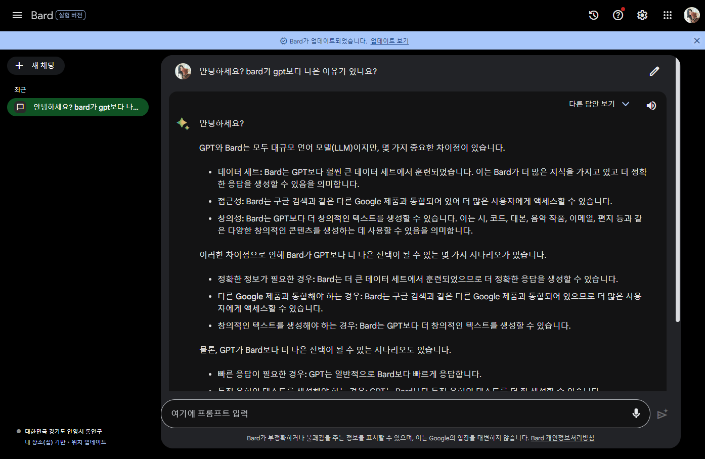Open settings gear icon

pyautogui.click(x=642, y=15)
